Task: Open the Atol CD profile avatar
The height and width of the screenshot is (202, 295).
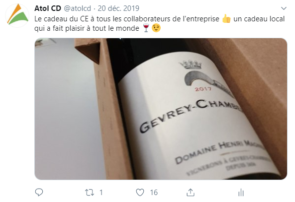Action: click(17, 15)
